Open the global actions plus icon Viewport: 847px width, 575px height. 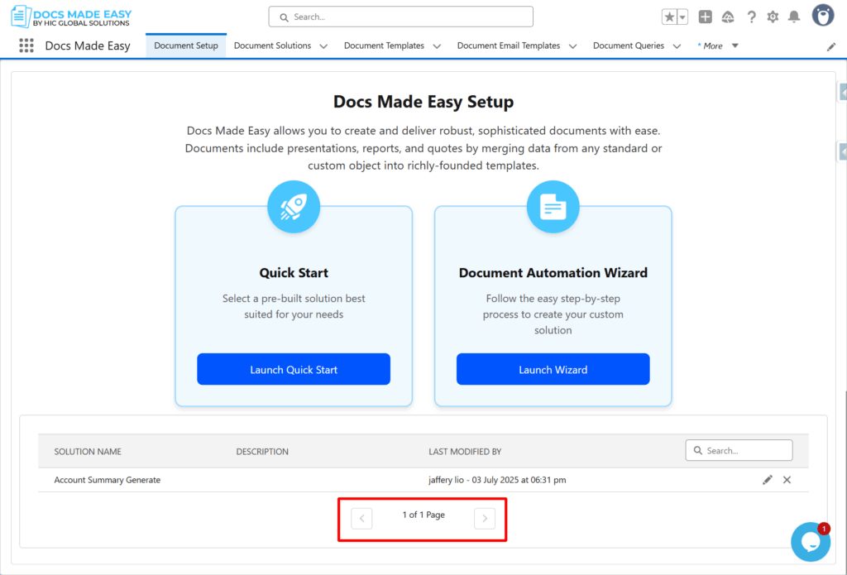point(705,17)
